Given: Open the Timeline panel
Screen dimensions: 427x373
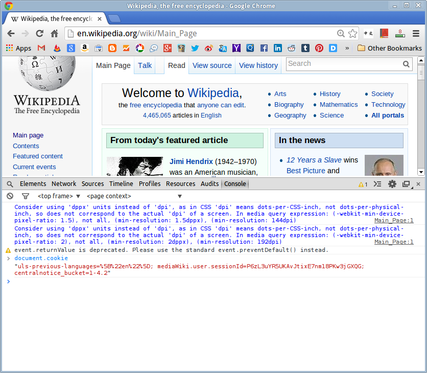Looking at the screenshot, I should tap(121, 184).
